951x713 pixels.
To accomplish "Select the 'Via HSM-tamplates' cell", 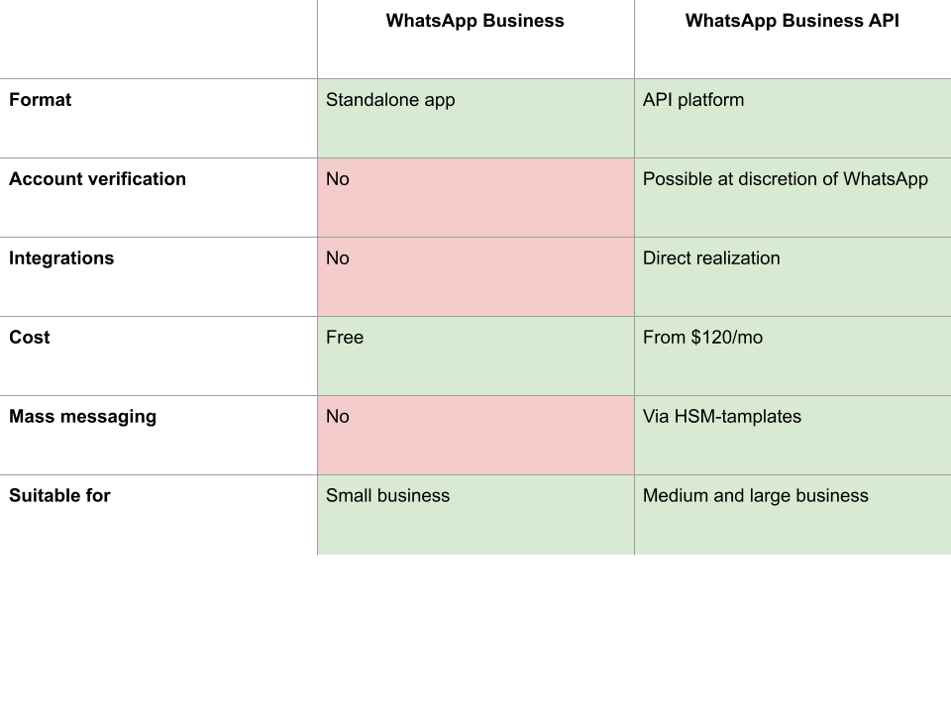I will tap(792, 435).
